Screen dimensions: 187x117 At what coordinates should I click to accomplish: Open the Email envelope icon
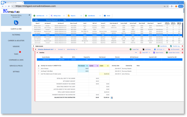tap(104, 16)
